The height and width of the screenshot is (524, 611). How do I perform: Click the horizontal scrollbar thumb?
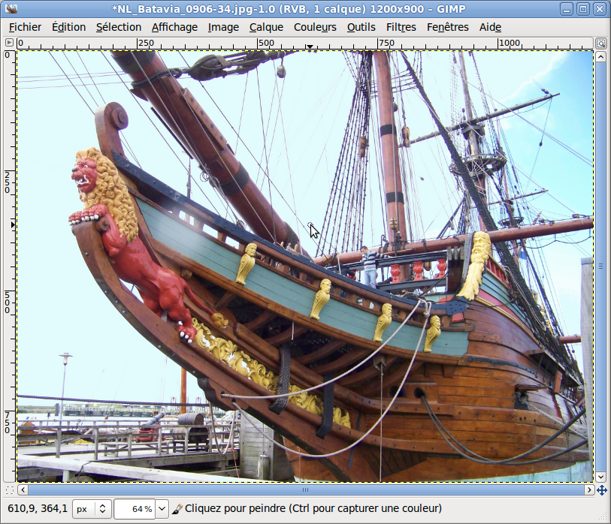point(306,489)
